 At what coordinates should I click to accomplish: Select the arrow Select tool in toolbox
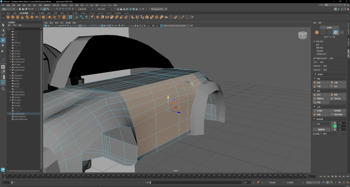coord(3,25)
